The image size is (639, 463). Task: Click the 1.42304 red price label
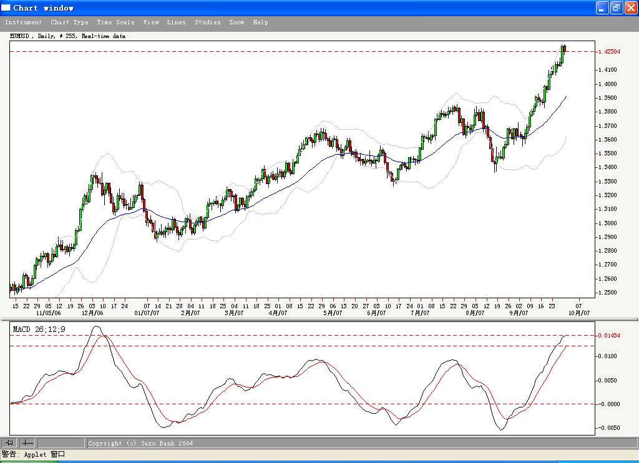pyautogui.click(x=609, y=51)
